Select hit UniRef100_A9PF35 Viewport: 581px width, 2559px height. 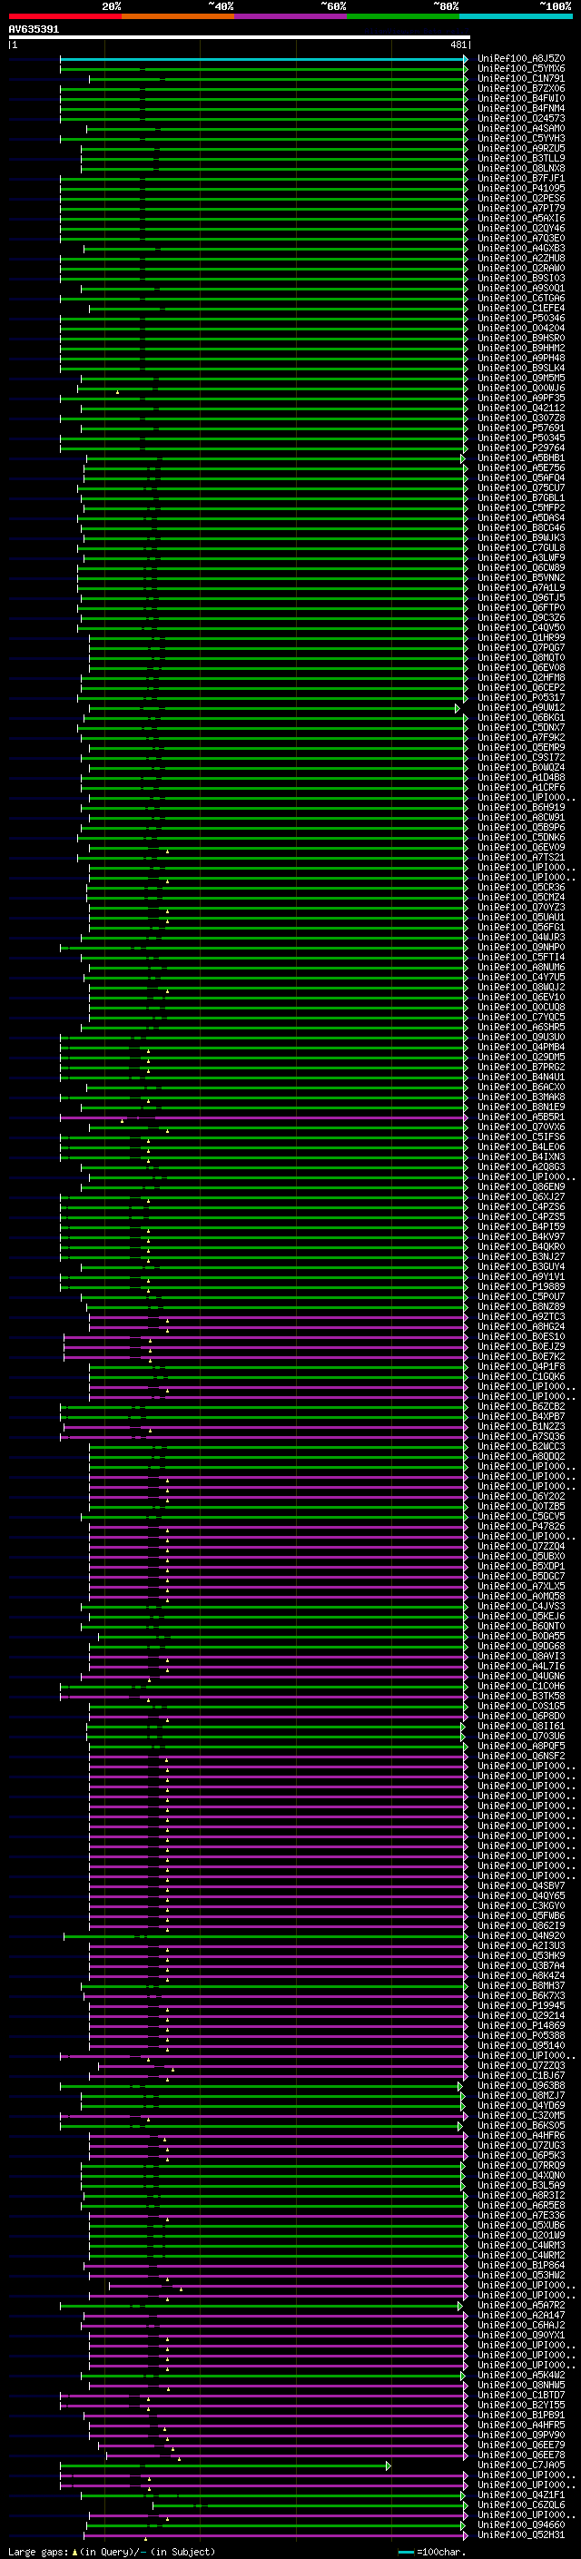click(521, 399)
